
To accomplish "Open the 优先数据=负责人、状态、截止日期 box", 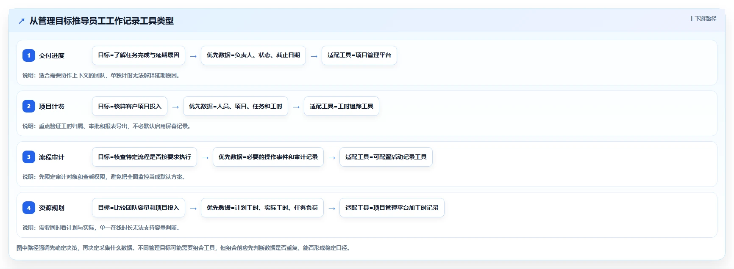I will click(253, 55).
